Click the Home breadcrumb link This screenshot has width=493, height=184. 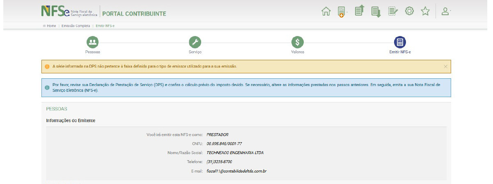(x=51, y=26)
